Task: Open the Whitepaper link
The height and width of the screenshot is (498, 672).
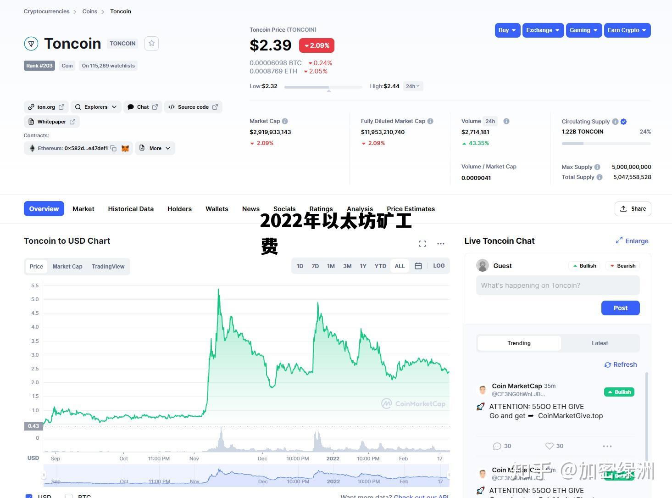Action: (52, 122)
